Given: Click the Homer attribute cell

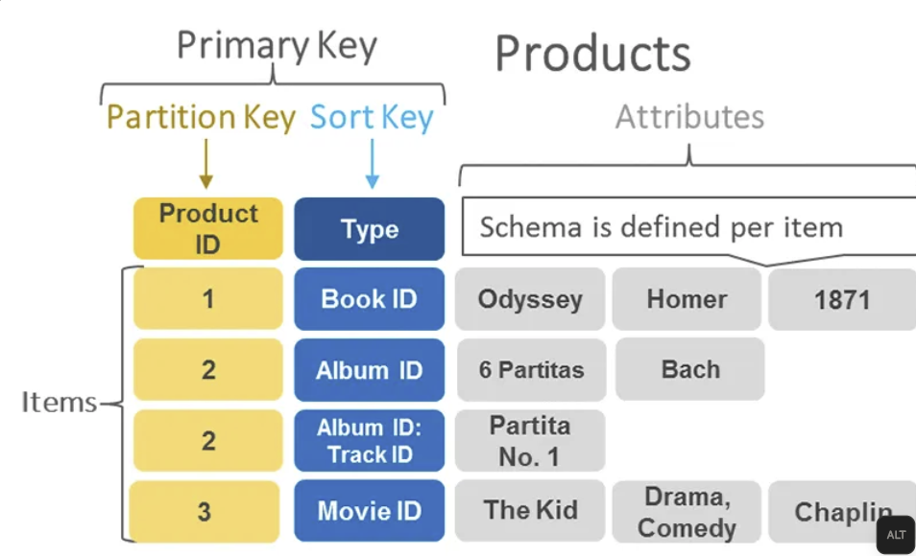Looking at the screenshot, I should click(x=687, y=299).
